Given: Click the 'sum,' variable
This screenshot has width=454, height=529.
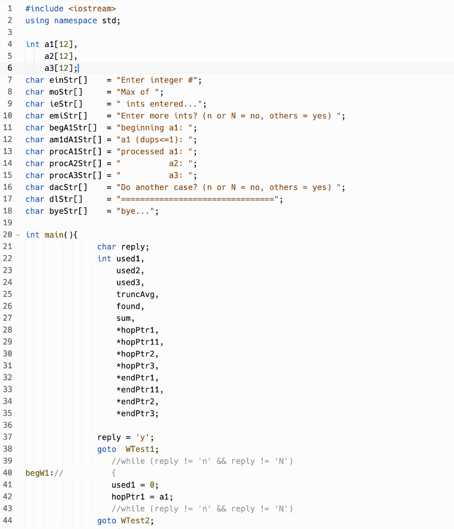Looking at the screenshot, I should [125, 318].
